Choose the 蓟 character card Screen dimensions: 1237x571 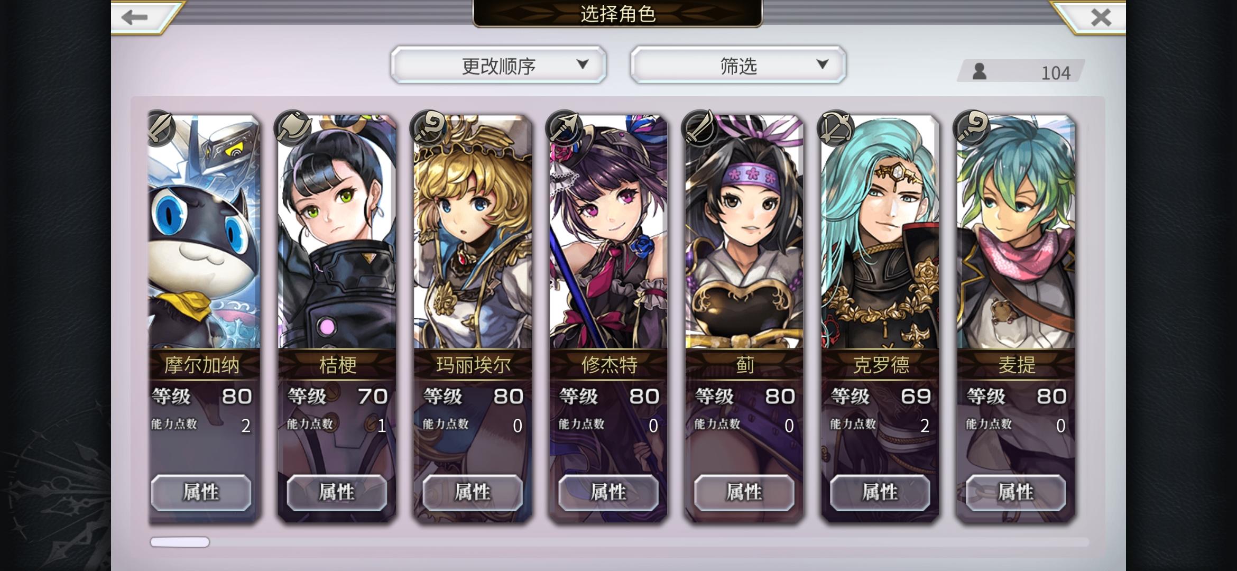744,317
